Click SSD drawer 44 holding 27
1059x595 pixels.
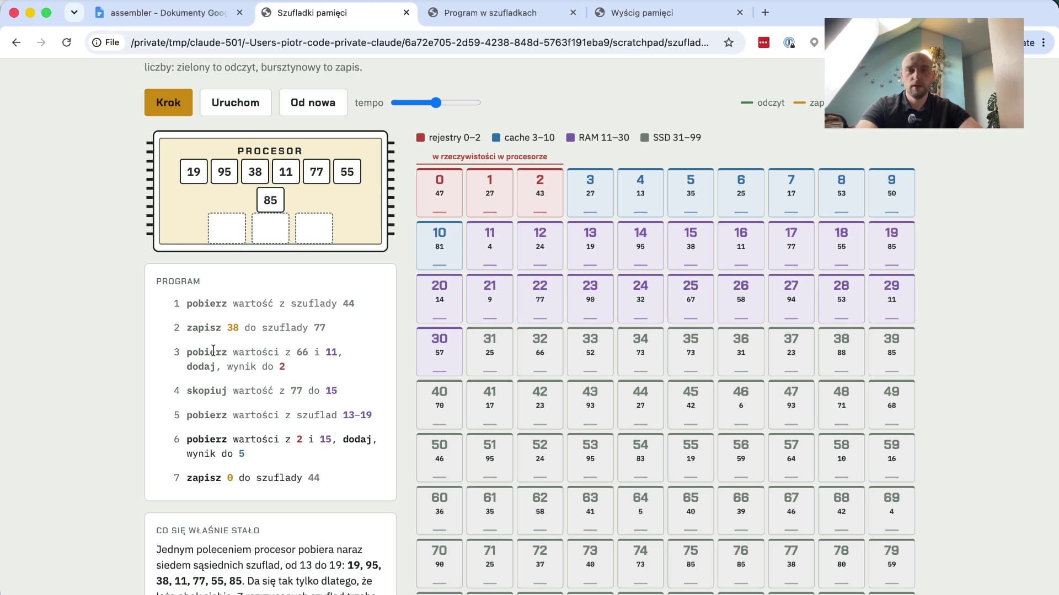(x=640, y=404)
